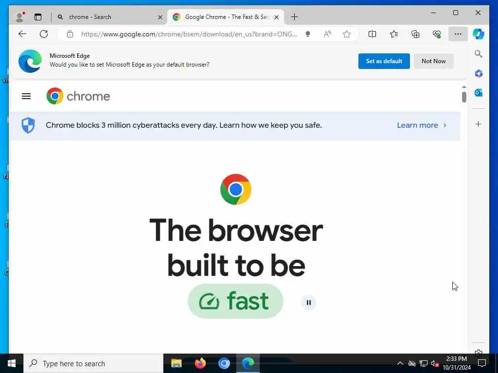Open the lightbulb icon in address bar

click(x=308, y=34)
